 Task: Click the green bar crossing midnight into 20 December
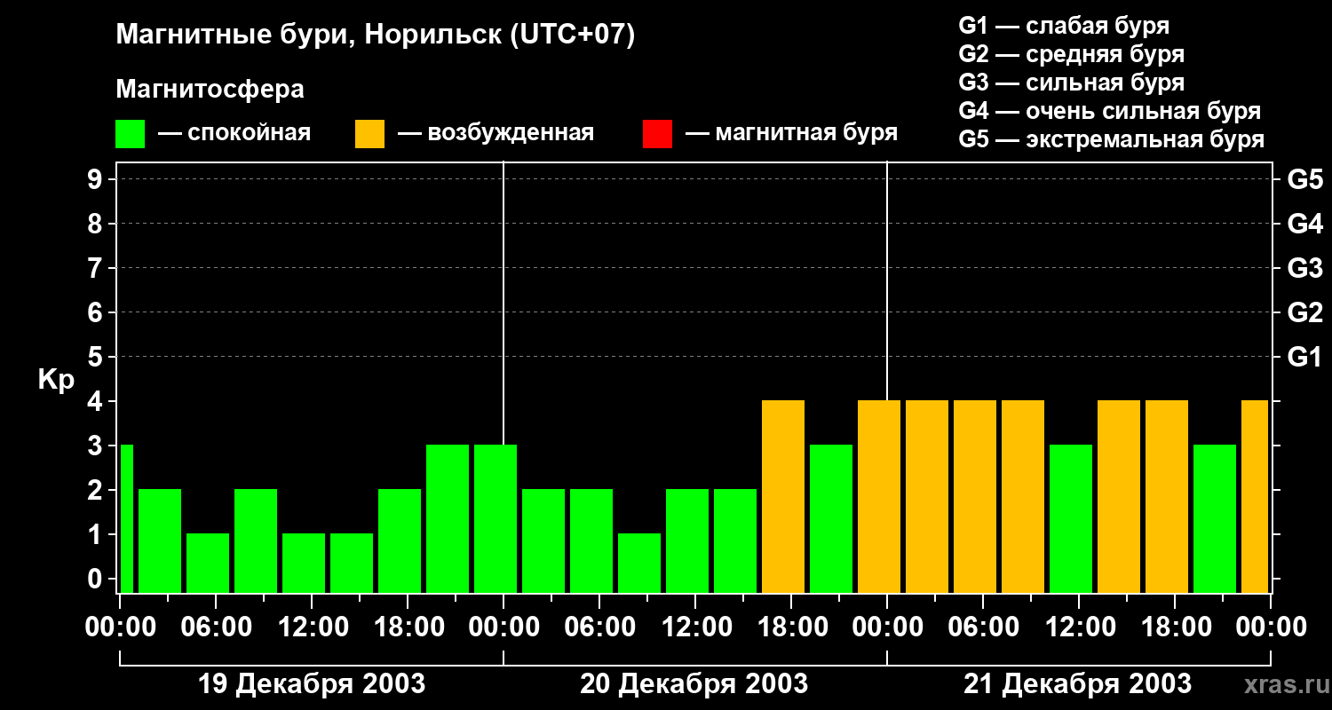coord(496,518)
